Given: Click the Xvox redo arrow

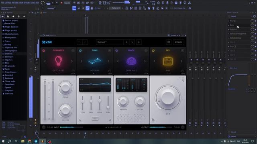Looking at the screenshot, I should (85, 42).
